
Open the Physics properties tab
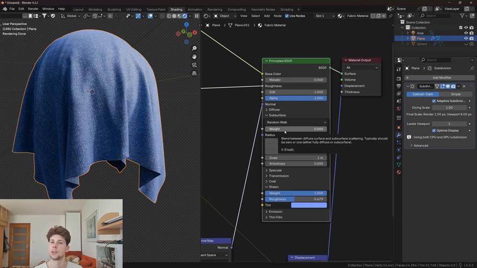pyautogui.click(x=399, y=150)
